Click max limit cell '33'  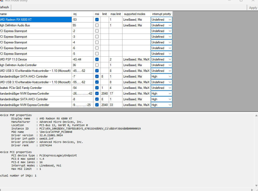[x=116, y=105]
